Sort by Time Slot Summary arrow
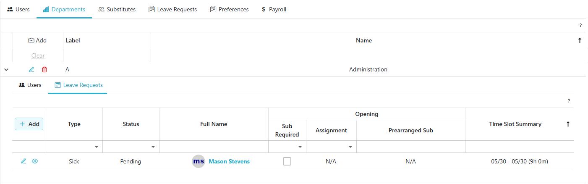 (x=568, y=124)
